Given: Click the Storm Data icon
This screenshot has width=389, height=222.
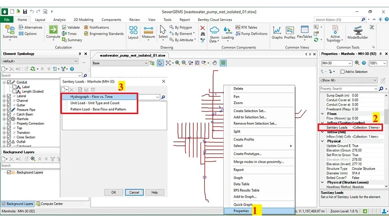Looking at the screenshot, I should coord(214,32).
